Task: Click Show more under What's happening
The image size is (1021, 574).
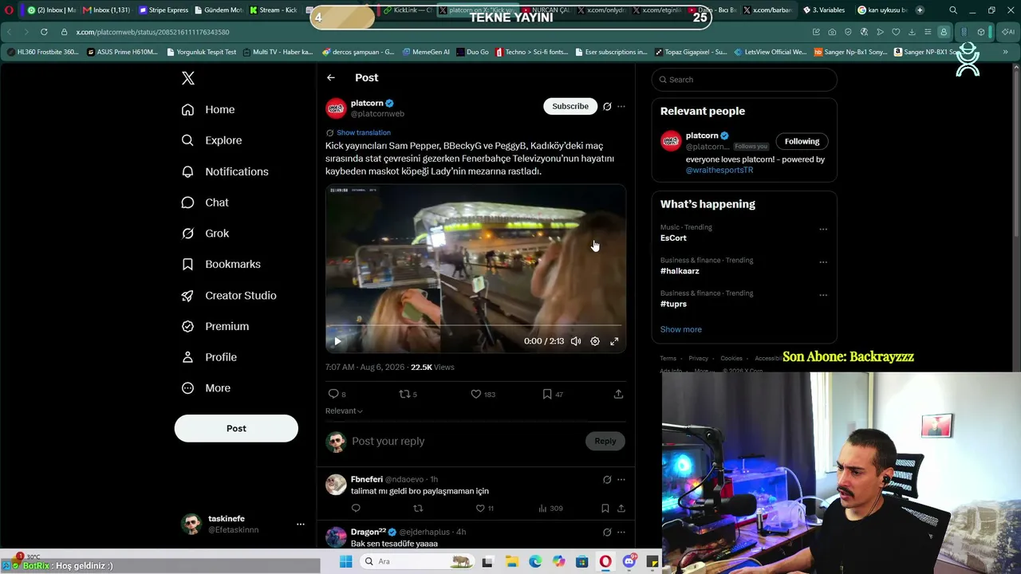Action: pos(681,329)
